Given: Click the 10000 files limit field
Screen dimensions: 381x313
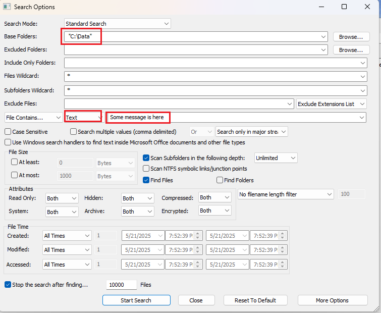Looking at the screenshot, I should (122, 285).
